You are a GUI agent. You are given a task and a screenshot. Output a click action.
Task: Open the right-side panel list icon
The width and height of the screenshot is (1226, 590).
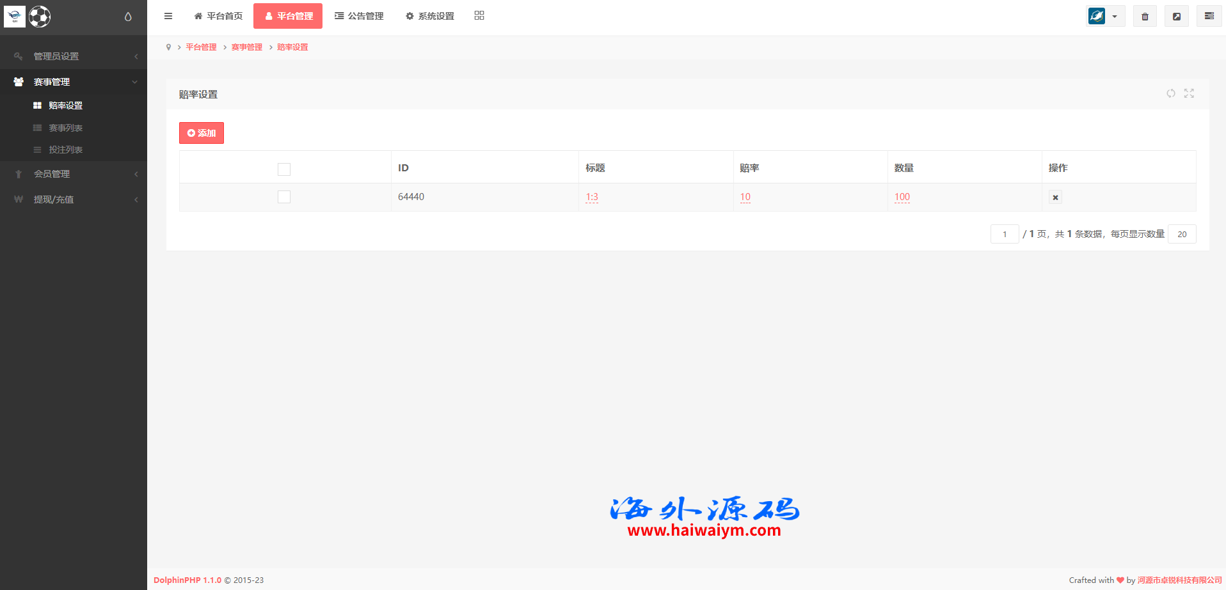pyautogui.click(x=1209, y=17)
